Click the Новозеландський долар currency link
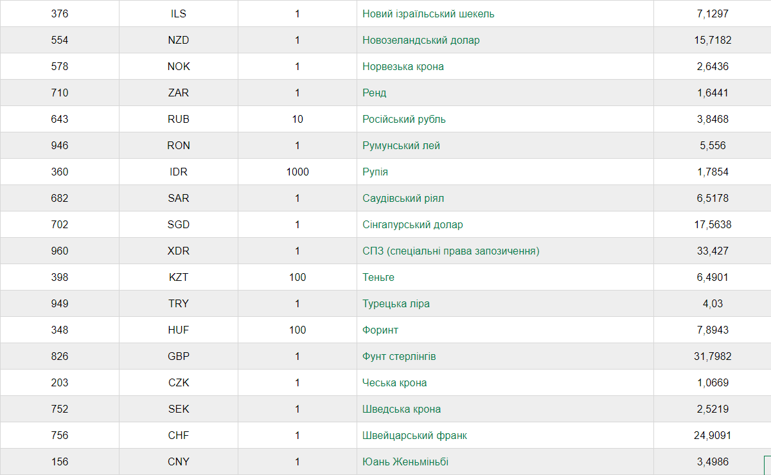Viewport: 771px width, 475px height. (x=421, y=40)
